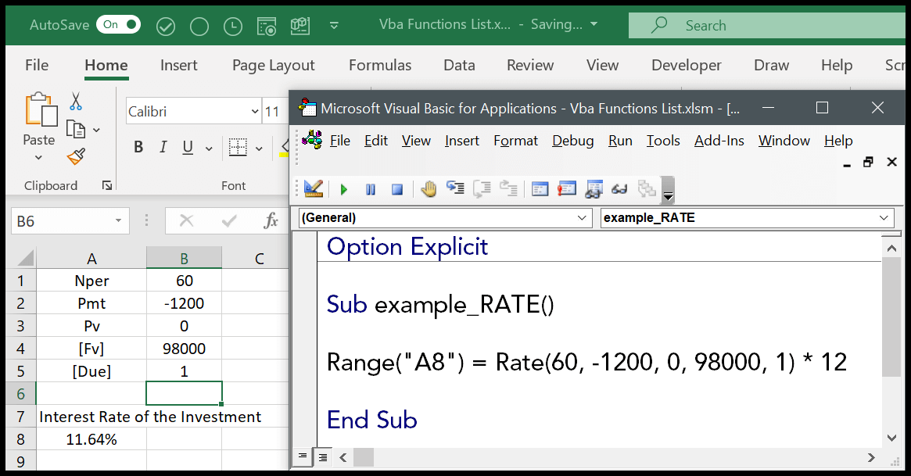Click the Full Module View button
This screenshot has width=911, height=476.
[322, 457]
